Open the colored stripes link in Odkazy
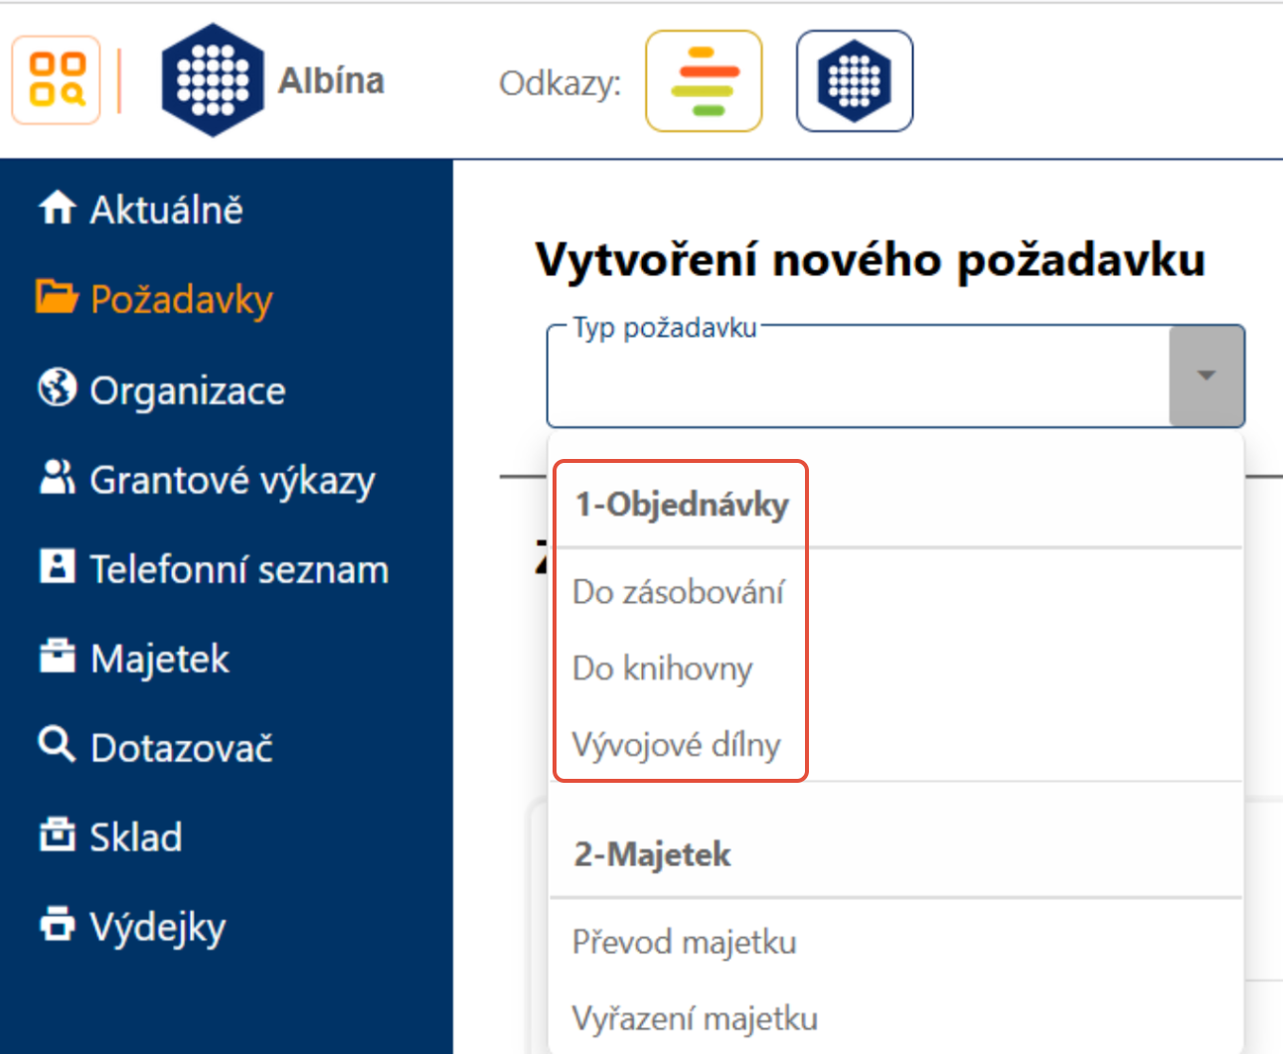Image resolution: width=1283 pixels, height=1054 pixels. pyautogui.click(x=704, y=80)
